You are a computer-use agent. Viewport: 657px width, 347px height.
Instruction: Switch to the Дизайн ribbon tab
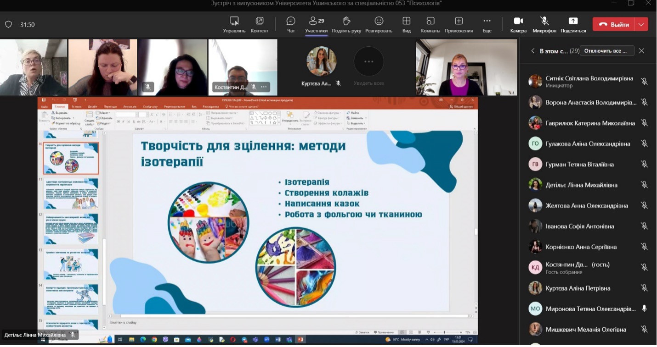tap(92, 107)
